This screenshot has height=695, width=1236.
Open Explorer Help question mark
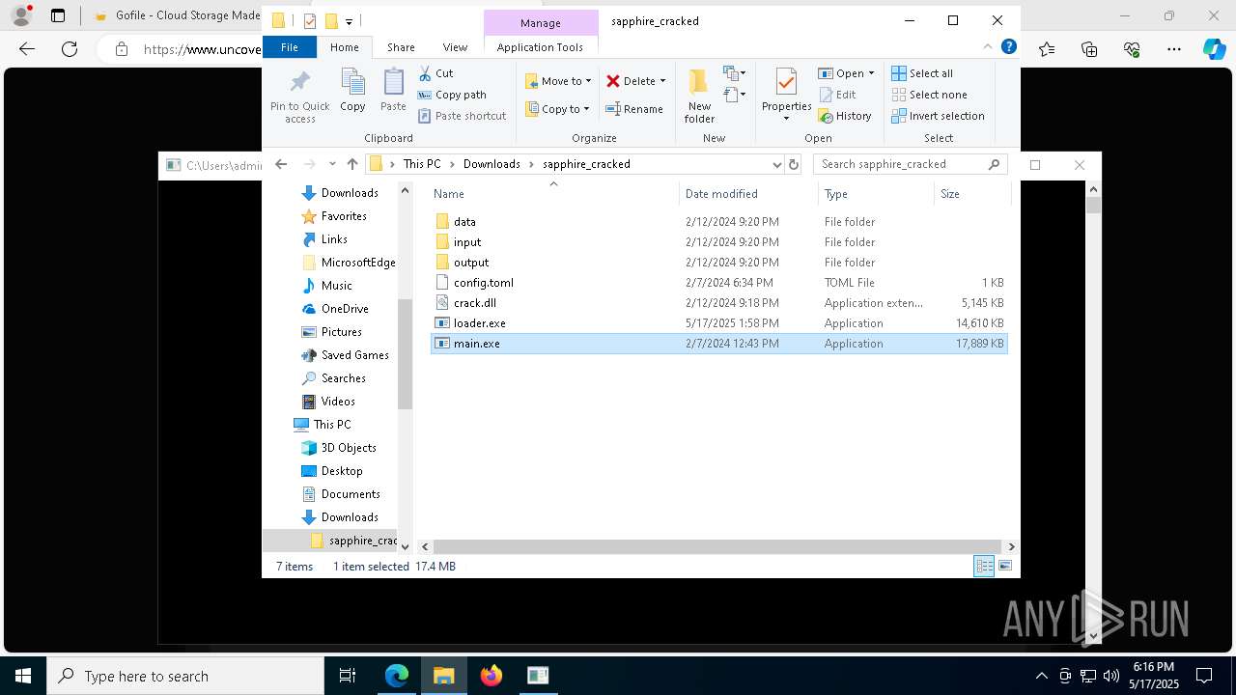click(x=1008, y=46)
